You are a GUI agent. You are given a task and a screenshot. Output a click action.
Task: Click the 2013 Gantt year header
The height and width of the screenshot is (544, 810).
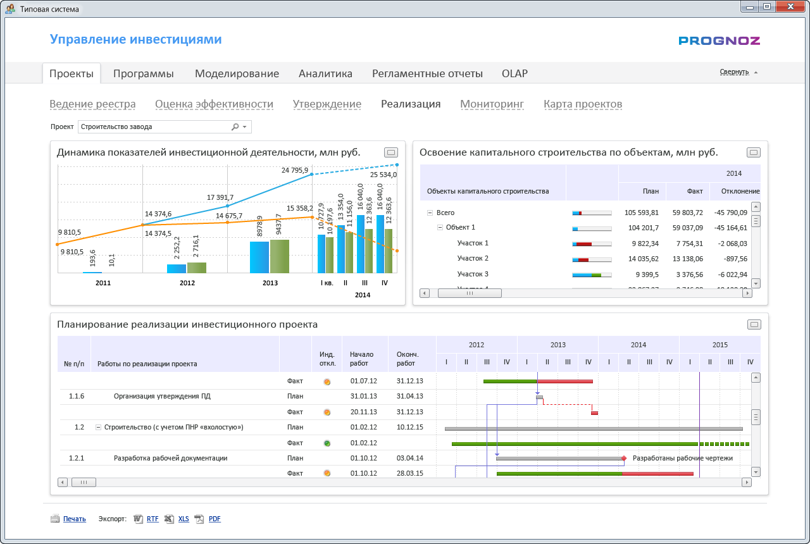tap(558, 345)
